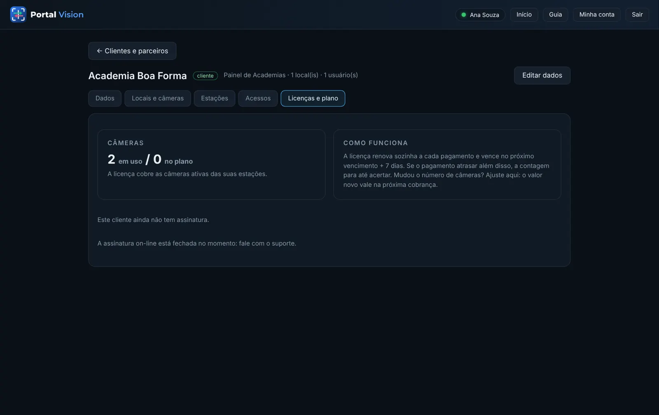
Task: Select the Licenças e plano tab
Action: click(x=313, y=98)
